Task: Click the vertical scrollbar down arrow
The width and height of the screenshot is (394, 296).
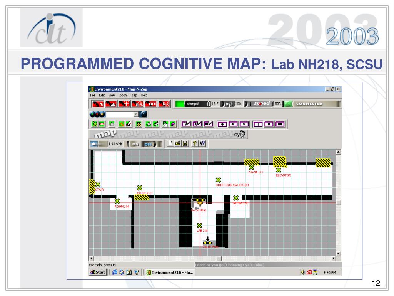Action: coord(339,254)
